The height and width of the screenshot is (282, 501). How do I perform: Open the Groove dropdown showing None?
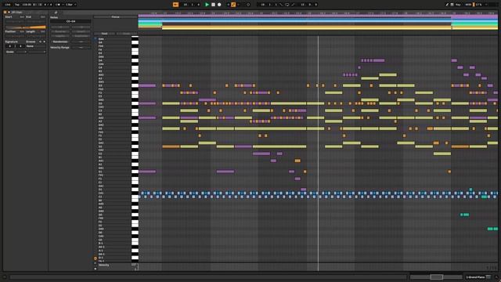point(35,46)
